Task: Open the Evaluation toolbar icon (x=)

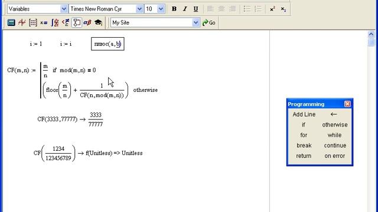Action: pos(44,22)
